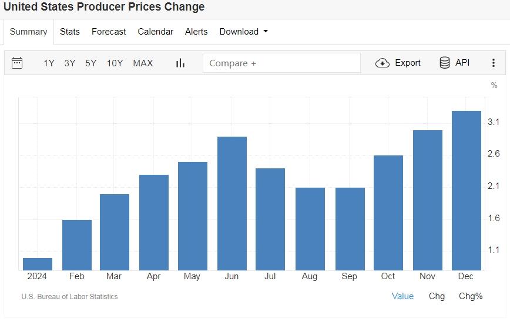The width and height of the screenshot is (510, 322).
Task: Show the MAX time range
Action: tap(143, 63)
